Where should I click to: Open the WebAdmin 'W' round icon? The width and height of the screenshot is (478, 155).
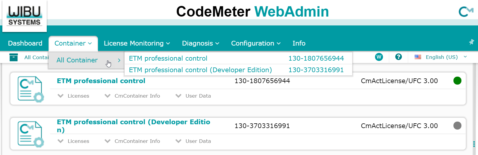pyautogui.click(x=379, y=57)
